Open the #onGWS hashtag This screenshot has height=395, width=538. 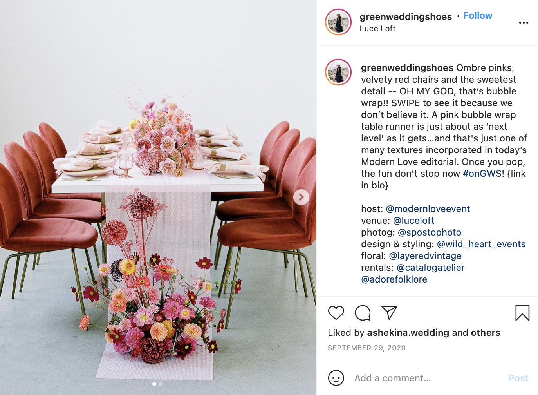tap(482, 174)
